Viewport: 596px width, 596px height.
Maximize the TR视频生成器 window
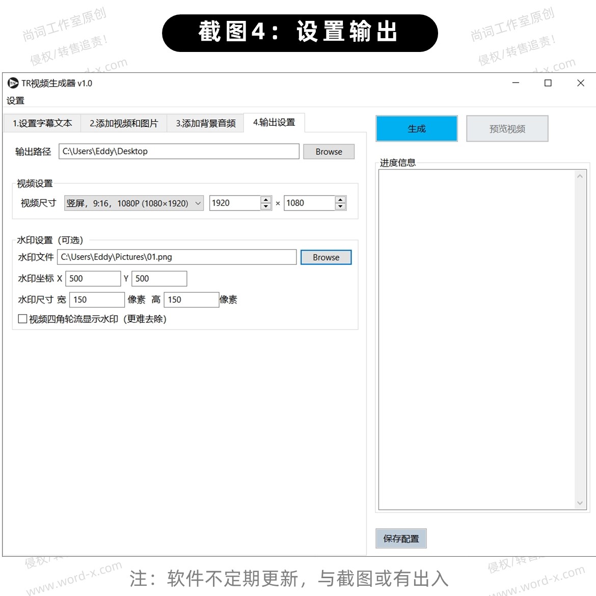(548, 83)
